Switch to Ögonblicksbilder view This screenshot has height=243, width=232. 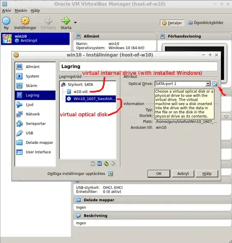205,23
